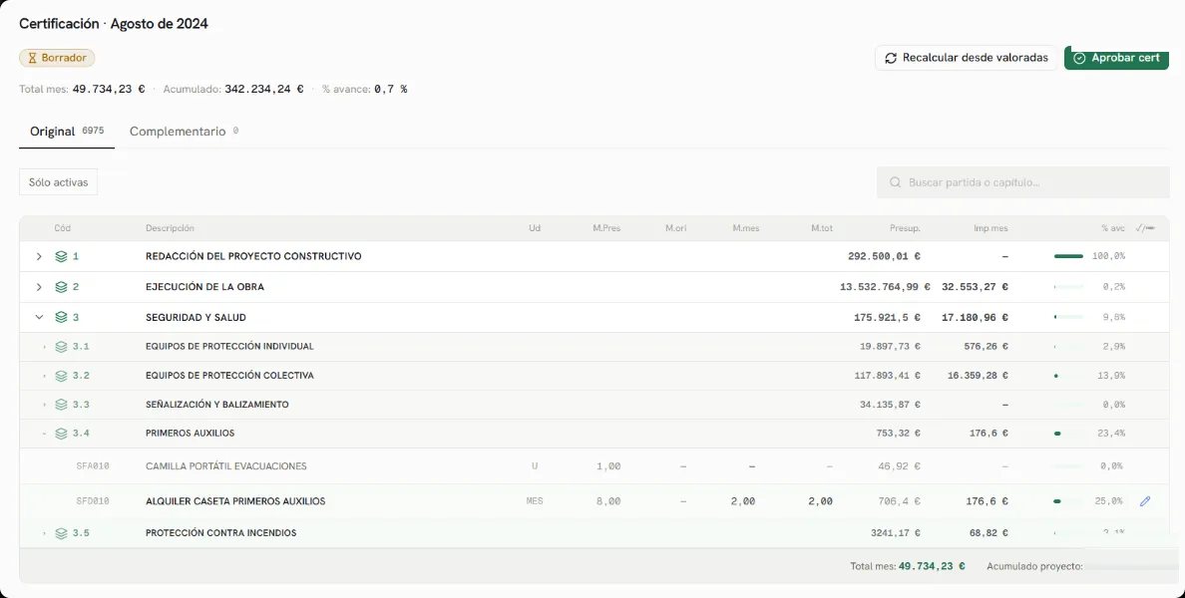Screen dimensions: 1185x598
Task: Collapse subchapter 3.4 Primeros Auxilios
Action: tap(44, 434)
